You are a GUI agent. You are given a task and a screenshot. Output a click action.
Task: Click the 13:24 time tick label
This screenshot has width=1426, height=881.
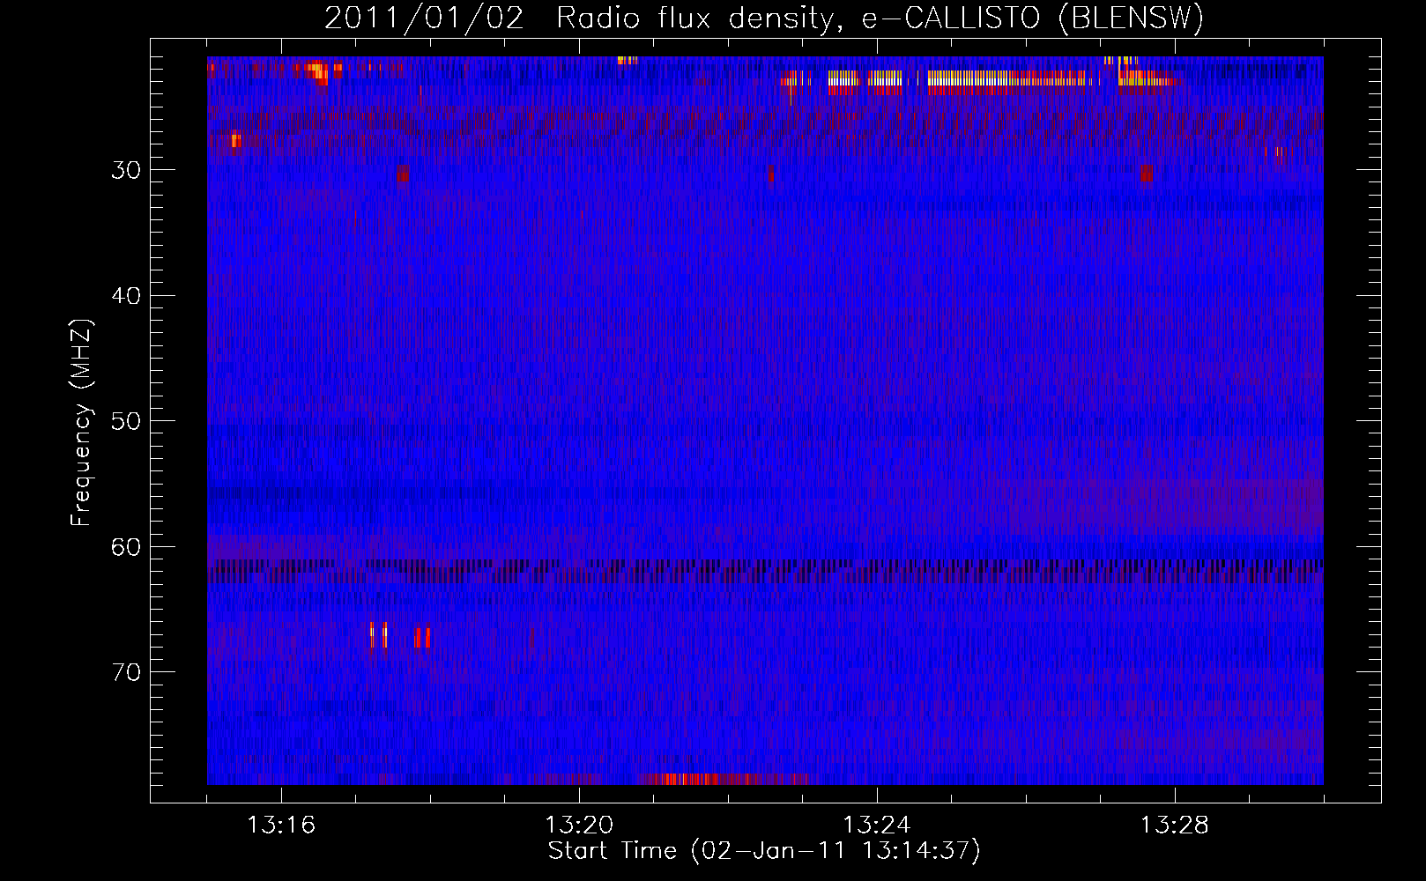[x=877, y=825]
